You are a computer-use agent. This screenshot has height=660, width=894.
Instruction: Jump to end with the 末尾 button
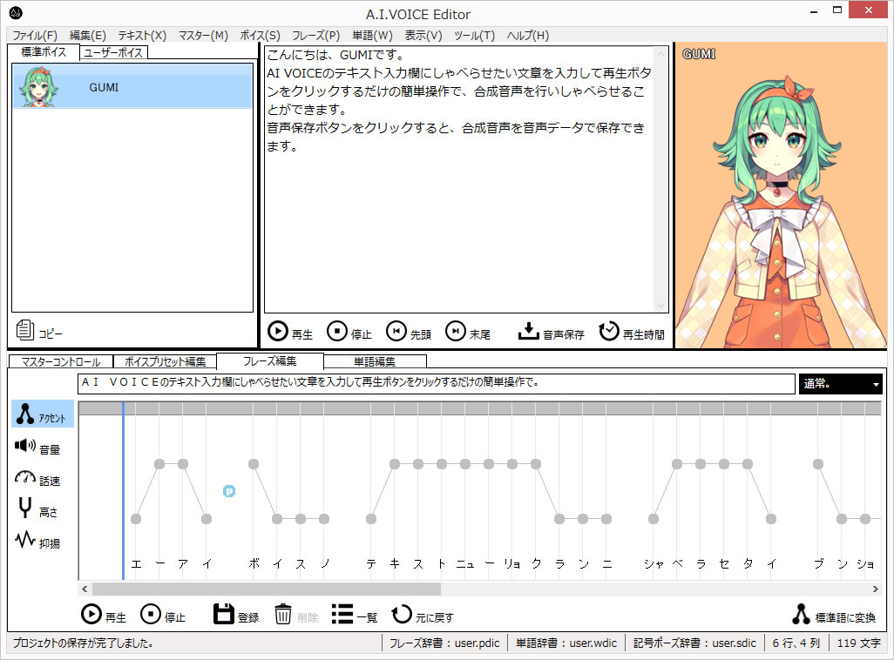(468, 333)
